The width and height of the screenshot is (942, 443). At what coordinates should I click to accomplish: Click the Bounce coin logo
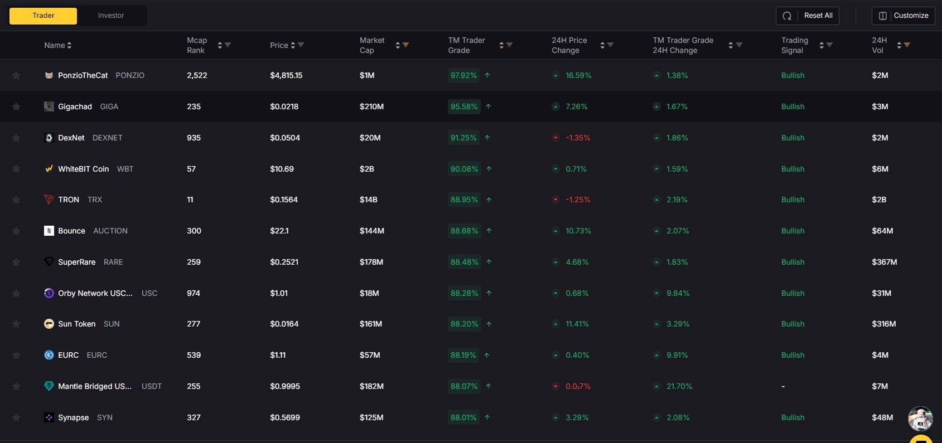pos(49,231)
